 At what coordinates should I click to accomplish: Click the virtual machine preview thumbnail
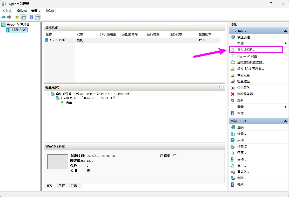coord(58,162)
